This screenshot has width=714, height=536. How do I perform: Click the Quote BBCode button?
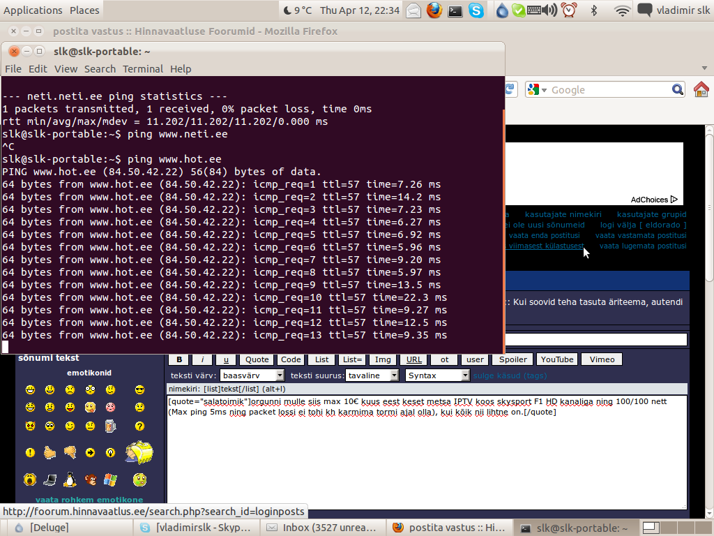point(257,359)
